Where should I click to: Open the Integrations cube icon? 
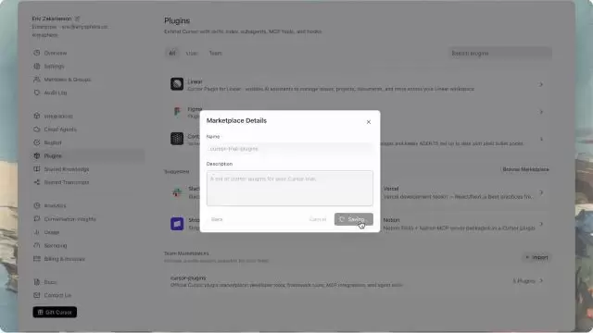pos(37,116)
